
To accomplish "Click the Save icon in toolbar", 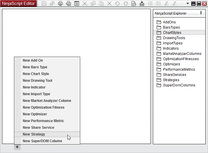I will (44, 4).
